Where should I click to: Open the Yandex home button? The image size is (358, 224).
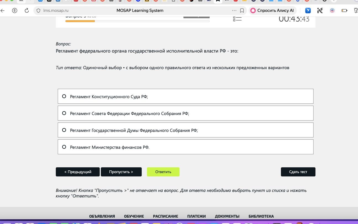(15, 11)
